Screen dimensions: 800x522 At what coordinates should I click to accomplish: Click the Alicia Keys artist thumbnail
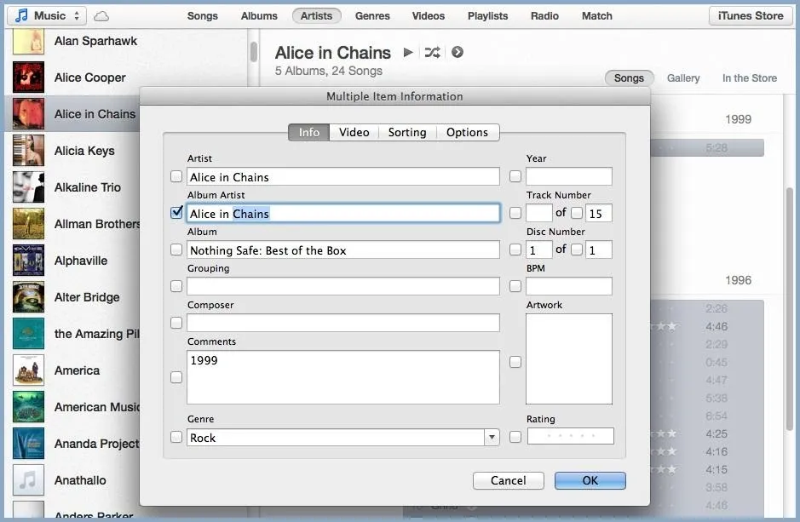[29, 151]
